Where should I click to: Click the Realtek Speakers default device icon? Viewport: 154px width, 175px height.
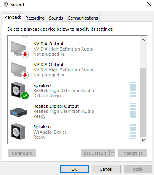tap(20, 91)
